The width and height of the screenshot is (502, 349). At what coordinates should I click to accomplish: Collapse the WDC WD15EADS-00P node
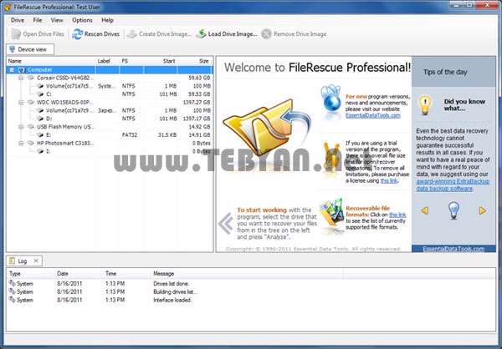(x=21, y=102)
